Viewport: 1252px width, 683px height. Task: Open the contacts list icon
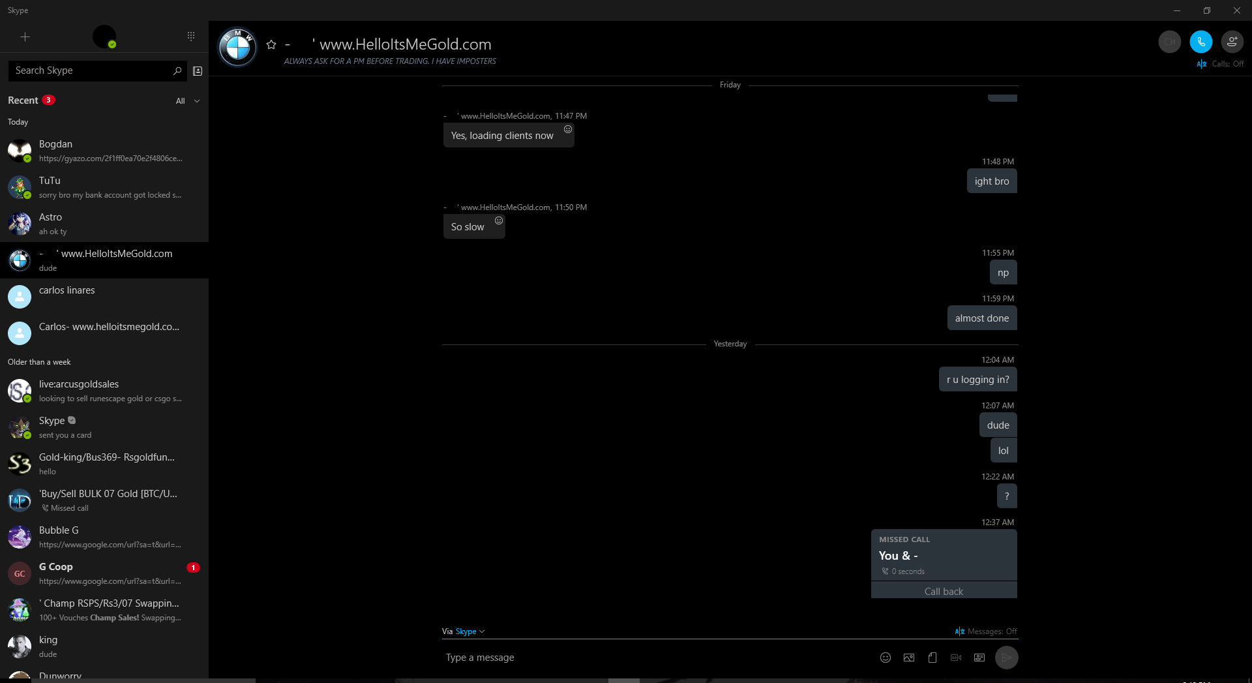[x=198, y=70]
